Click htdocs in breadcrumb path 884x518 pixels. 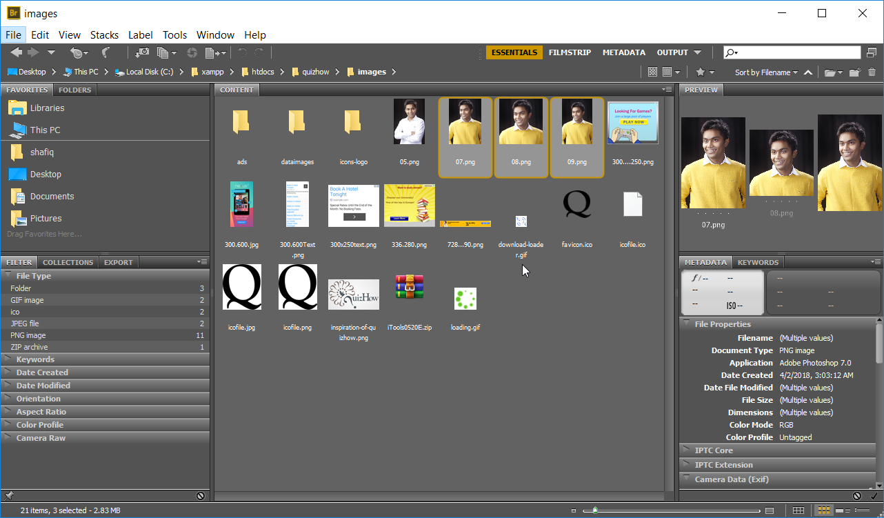[x=263, y=72]
